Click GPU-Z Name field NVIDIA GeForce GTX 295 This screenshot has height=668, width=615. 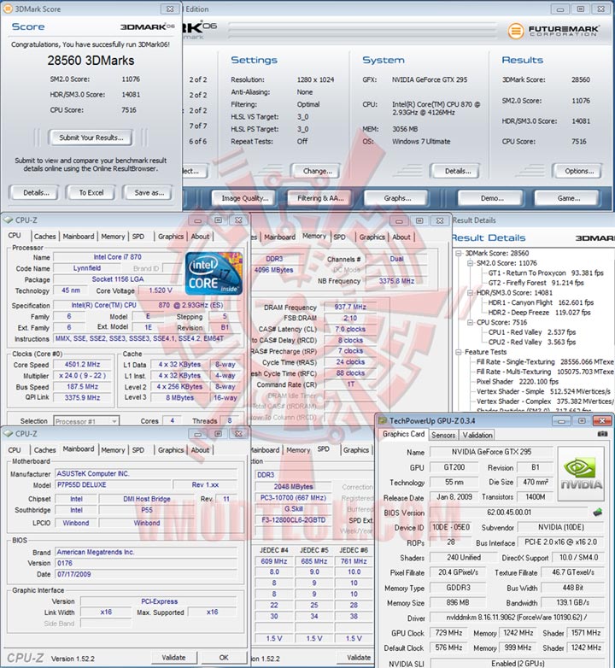pos(491,452)
